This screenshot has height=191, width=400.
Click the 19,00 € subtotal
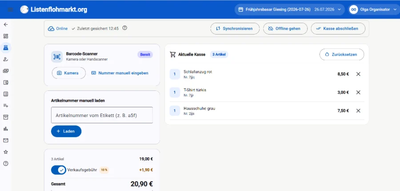pos(146,159)
